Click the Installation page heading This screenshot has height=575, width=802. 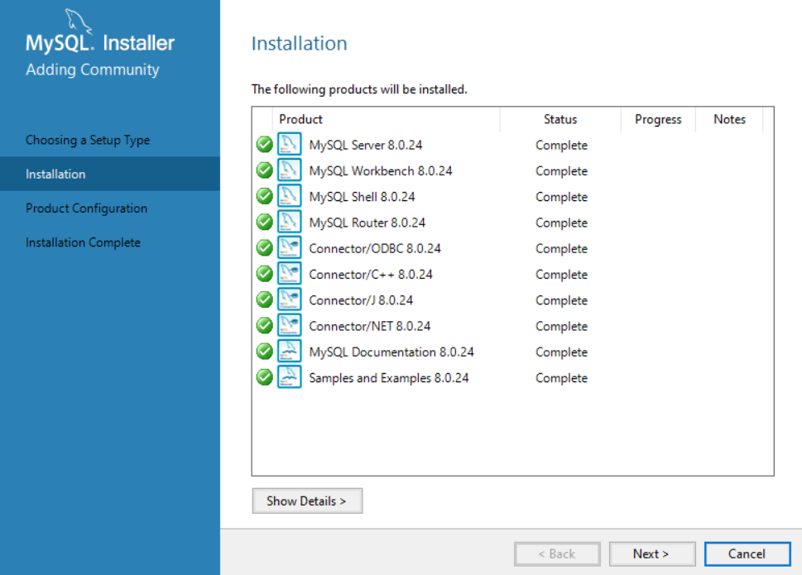300,44
